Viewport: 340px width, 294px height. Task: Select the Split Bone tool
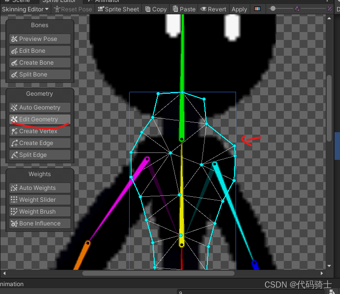tap(40, 74)
